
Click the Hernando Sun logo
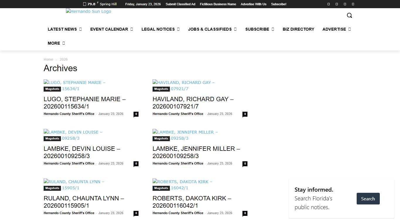click(88, 12)
